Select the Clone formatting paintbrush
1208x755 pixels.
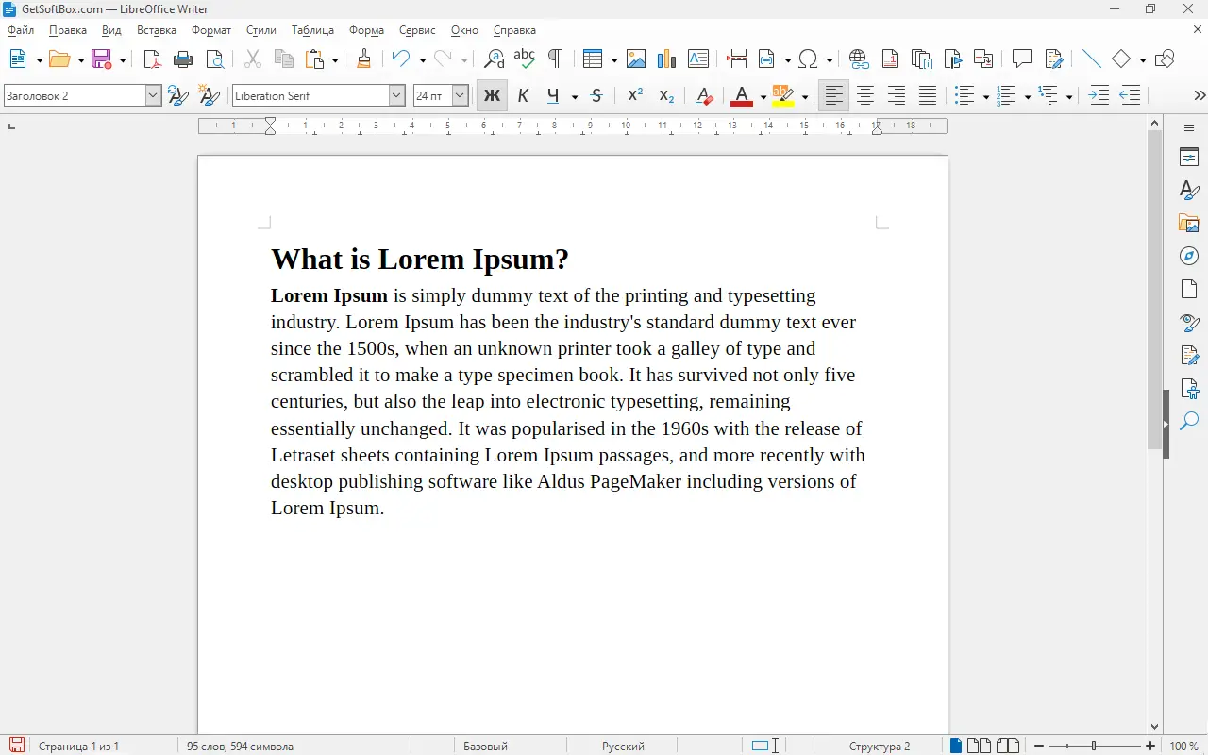[x=363, y=59]
